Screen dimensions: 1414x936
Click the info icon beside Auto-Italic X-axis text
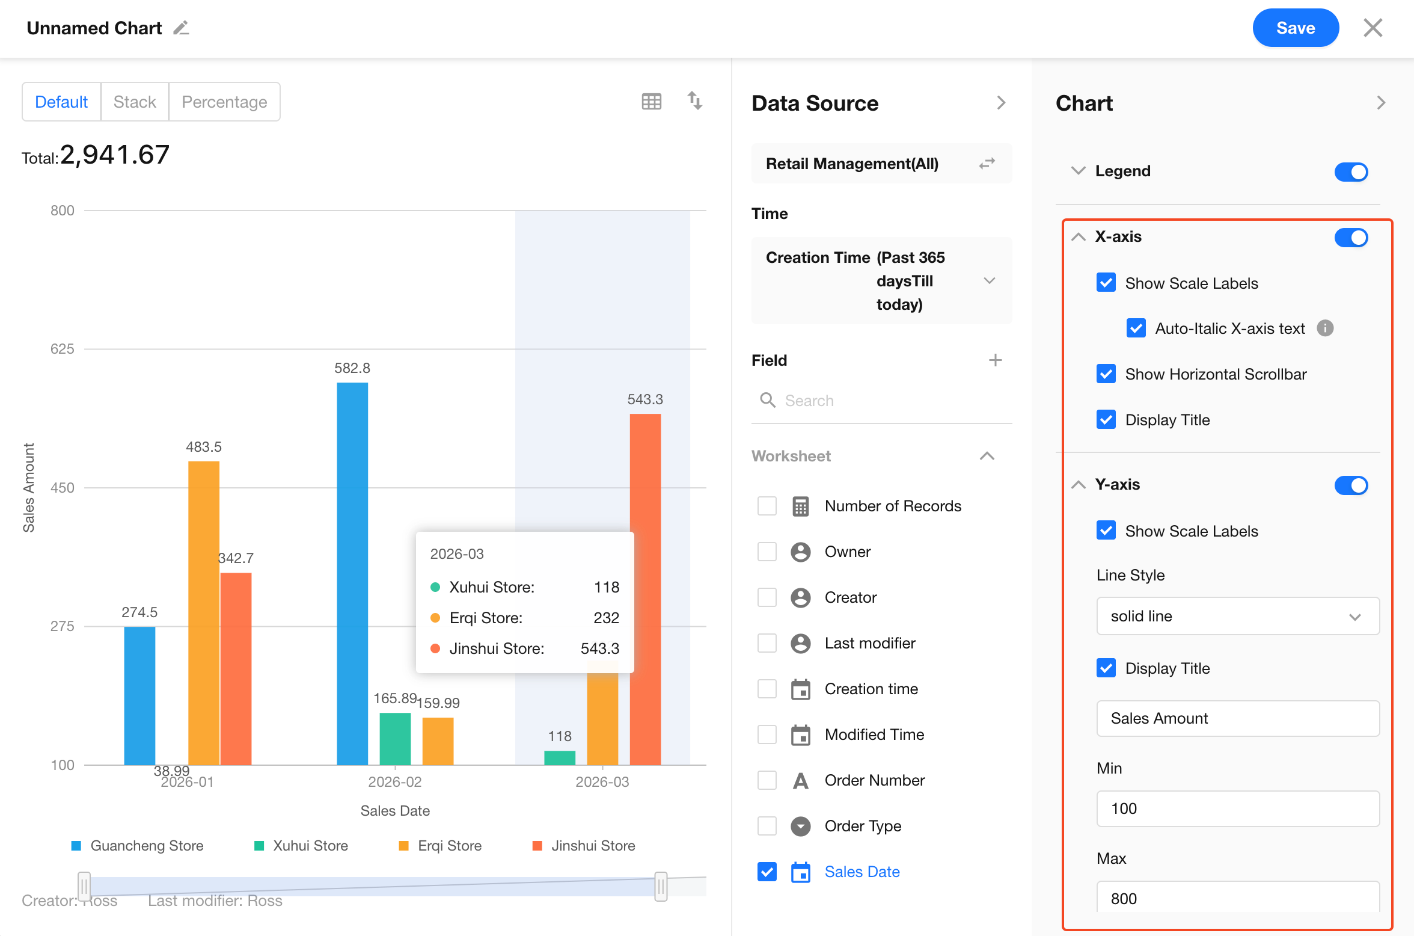click(x=1325, y=328)
